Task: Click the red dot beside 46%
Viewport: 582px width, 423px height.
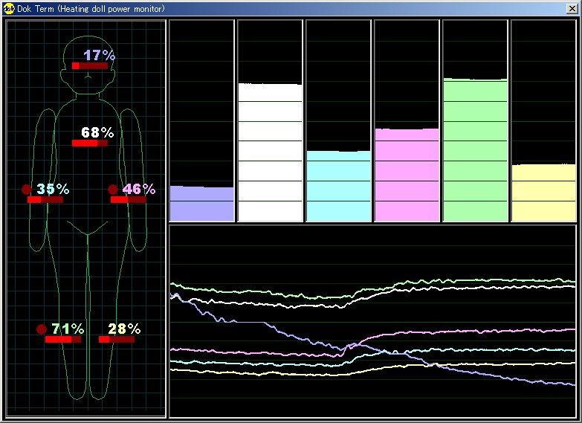Action: coord(113,190)
